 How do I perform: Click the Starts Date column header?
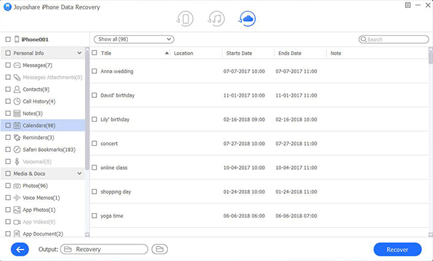[239, 53]
